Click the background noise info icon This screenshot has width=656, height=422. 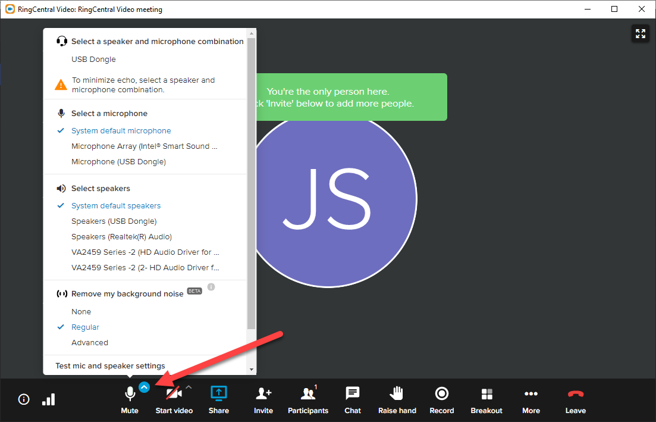click(x=211, y=287)
